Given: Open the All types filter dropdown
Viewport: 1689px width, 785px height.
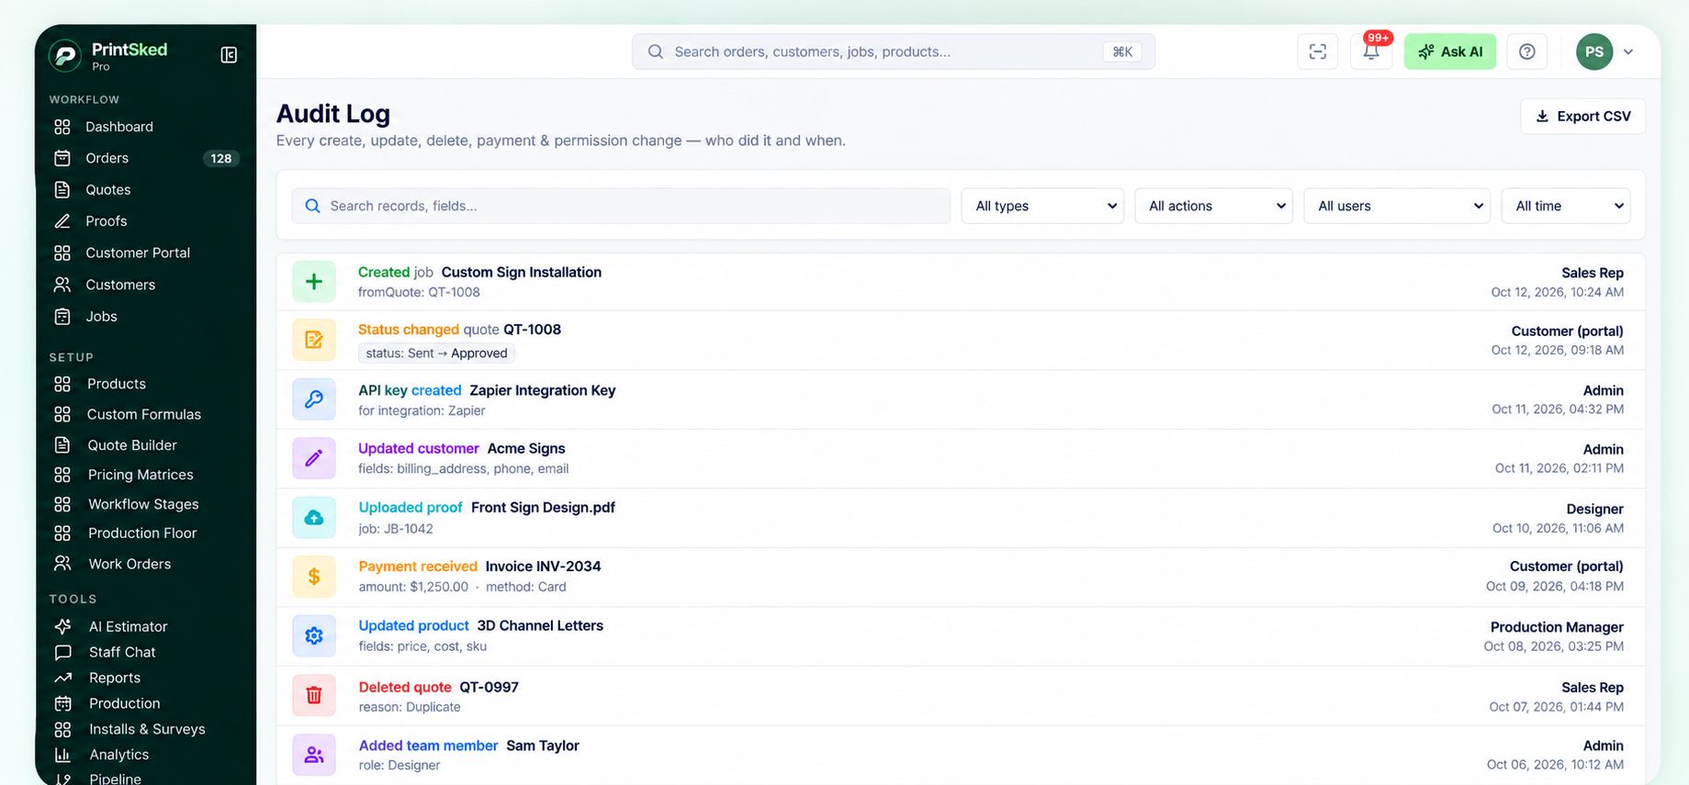Looking at the screenshot, I should [x=1042, y=206].
